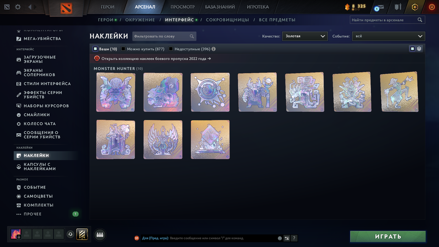Open the ГЕРОИ main tab
439x247 pixels.
tap(108, 7)
